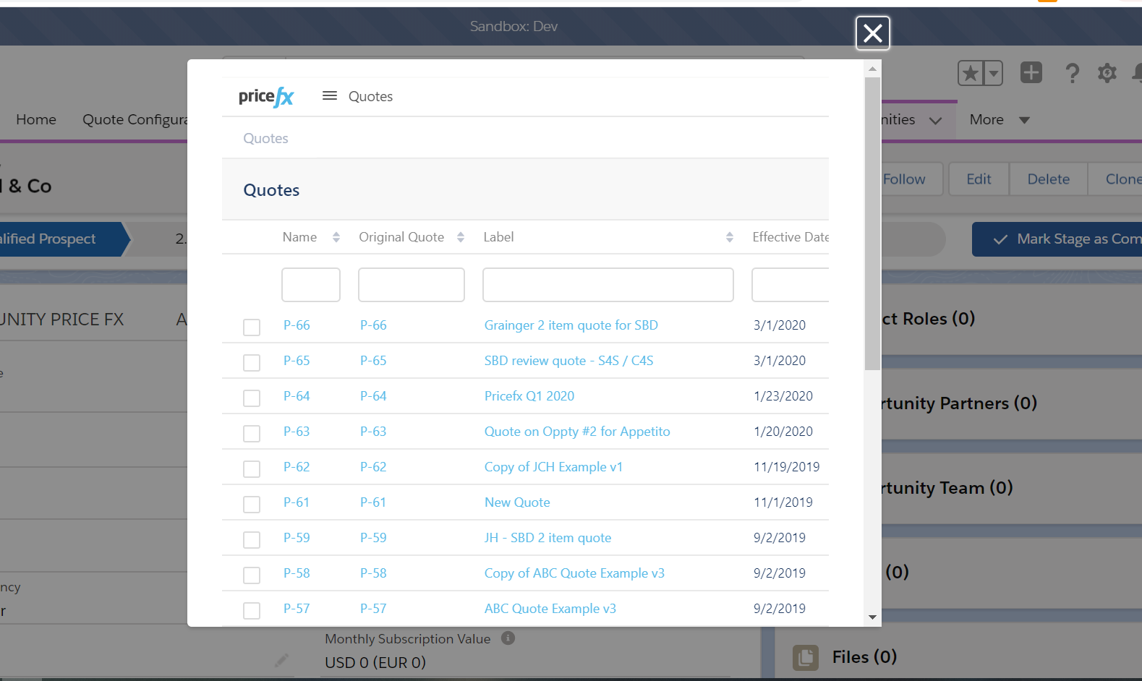Check the box next to P-58
Viewport: 1142px width, 681px height.
click(252, 575)
